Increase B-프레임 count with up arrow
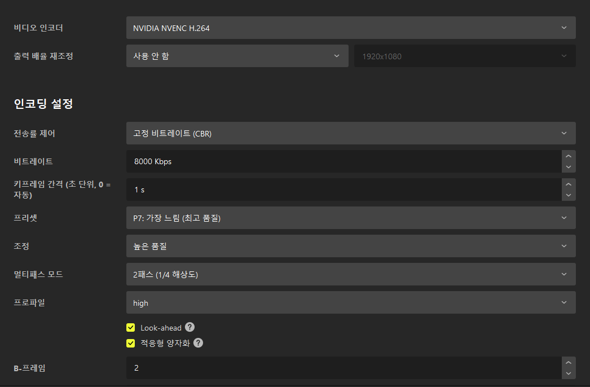Viewport: 590px width, 387px height. click(x=569, y=363)
